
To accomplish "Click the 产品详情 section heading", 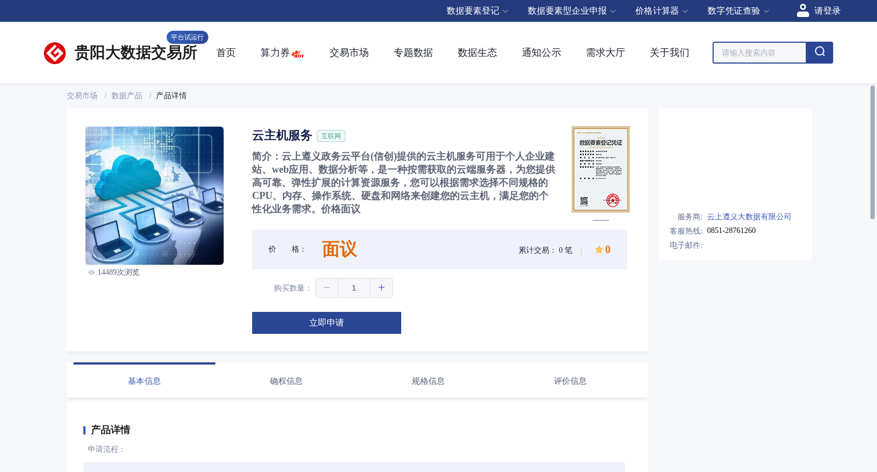I will pos(110,430).
